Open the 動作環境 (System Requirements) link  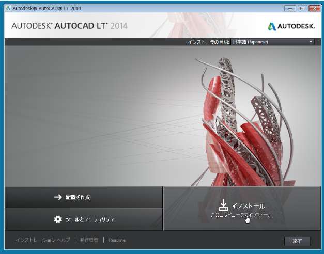tap(89, 240)
